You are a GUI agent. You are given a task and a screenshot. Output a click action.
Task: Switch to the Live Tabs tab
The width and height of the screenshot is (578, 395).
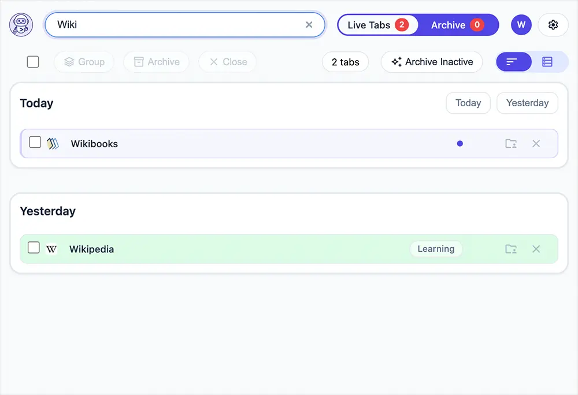point(378,25)
